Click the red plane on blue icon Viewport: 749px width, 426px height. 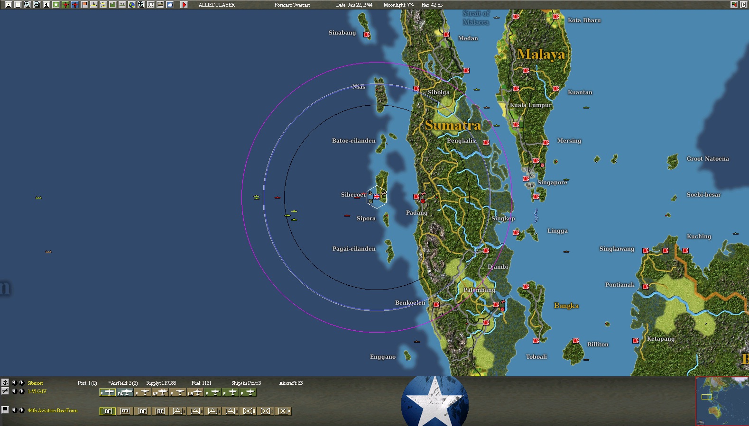[74, 5]
